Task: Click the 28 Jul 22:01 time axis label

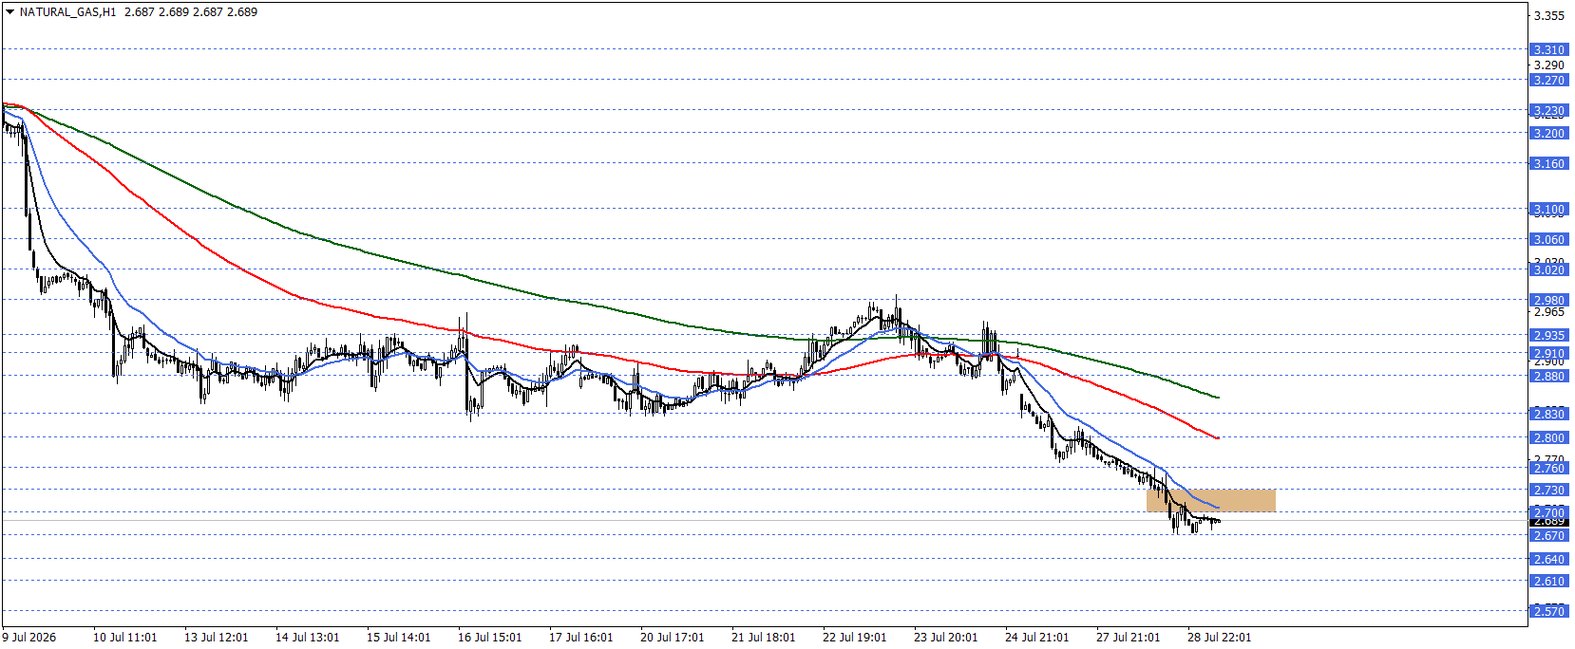Action: coord(1219,637)
